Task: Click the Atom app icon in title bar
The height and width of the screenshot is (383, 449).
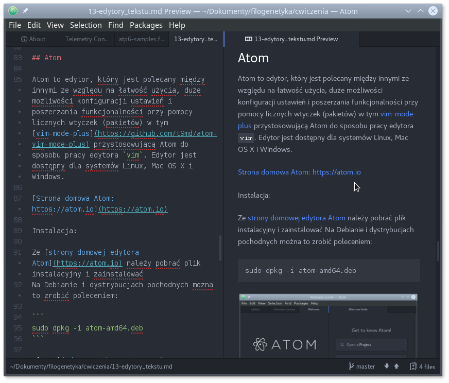Action: pos(13,10)
